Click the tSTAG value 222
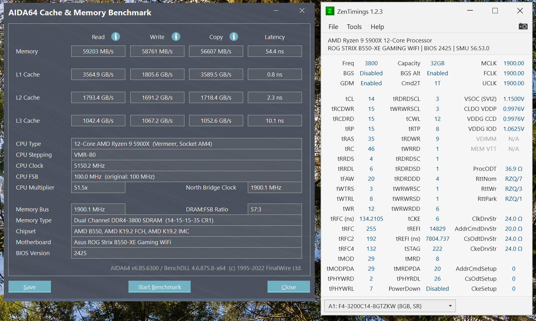Screen dimensions: 536x321 [x=437, y=249]
